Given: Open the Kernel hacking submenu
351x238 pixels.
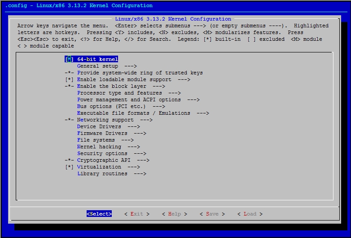Looking at the screenshot, I should pos(109,147).
